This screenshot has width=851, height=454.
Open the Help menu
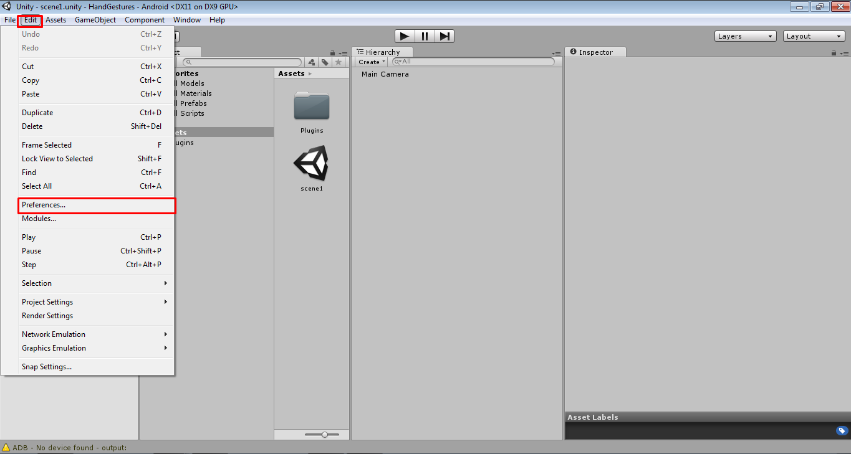click(217, 20)
